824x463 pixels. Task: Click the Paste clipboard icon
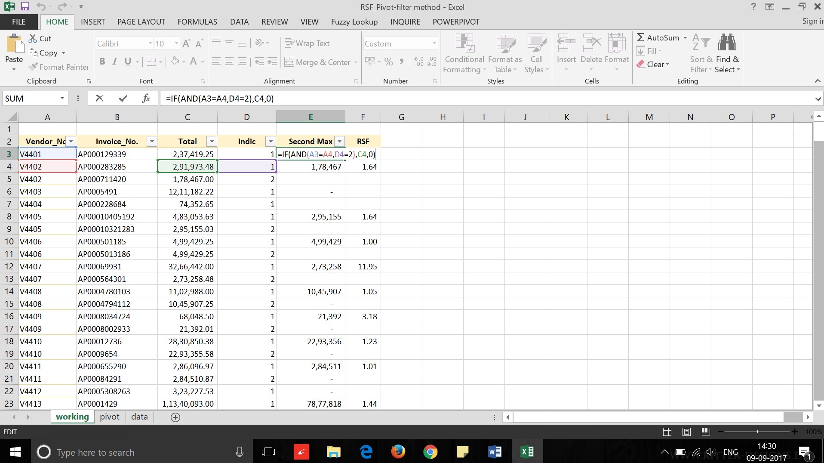(14, 44)
